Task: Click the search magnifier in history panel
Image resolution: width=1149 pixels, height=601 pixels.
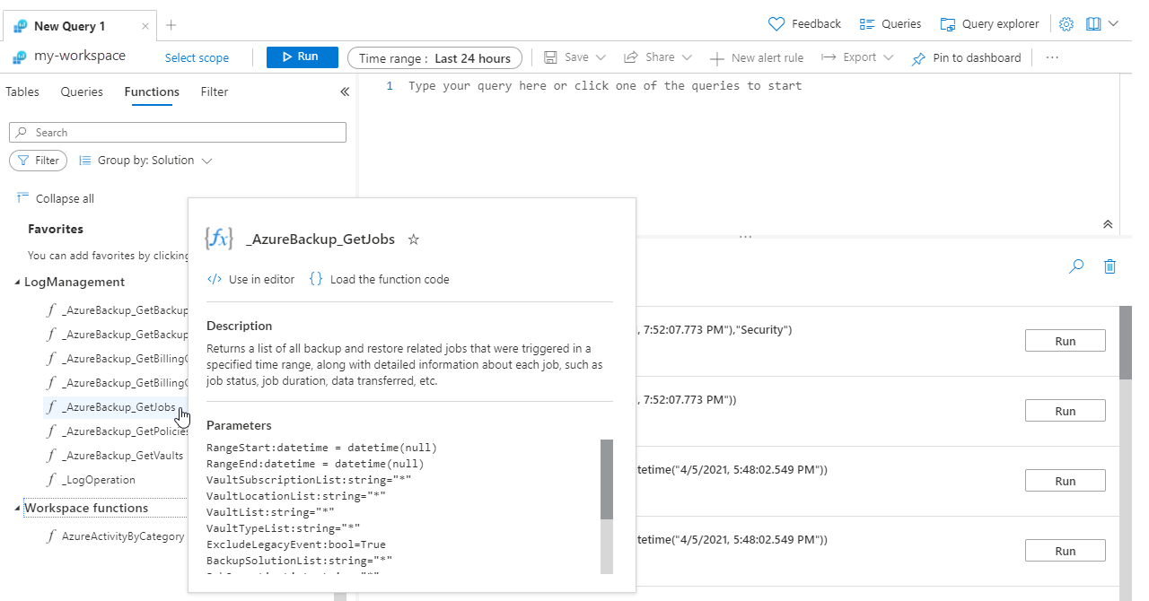Action: click(x=1076, y=266)
